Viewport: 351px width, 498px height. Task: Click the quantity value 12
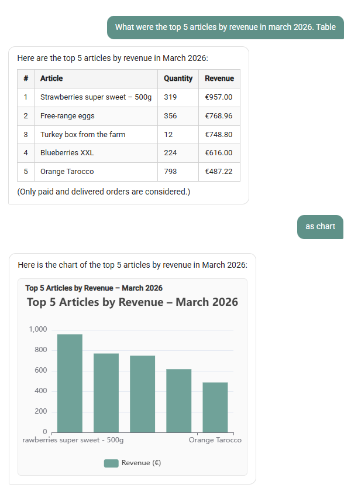pos(168,135)
